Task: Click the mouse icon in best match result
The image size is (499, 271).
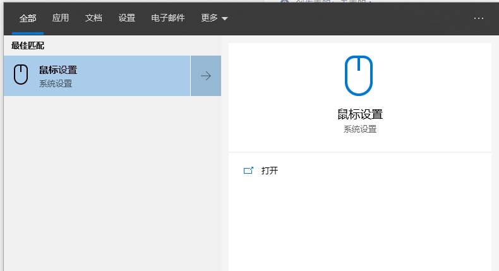Action: coord(21,75)
